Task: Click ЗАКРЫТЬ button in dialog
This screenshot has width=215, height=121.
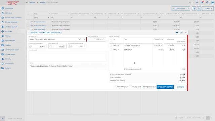Action: click(181, 87)
